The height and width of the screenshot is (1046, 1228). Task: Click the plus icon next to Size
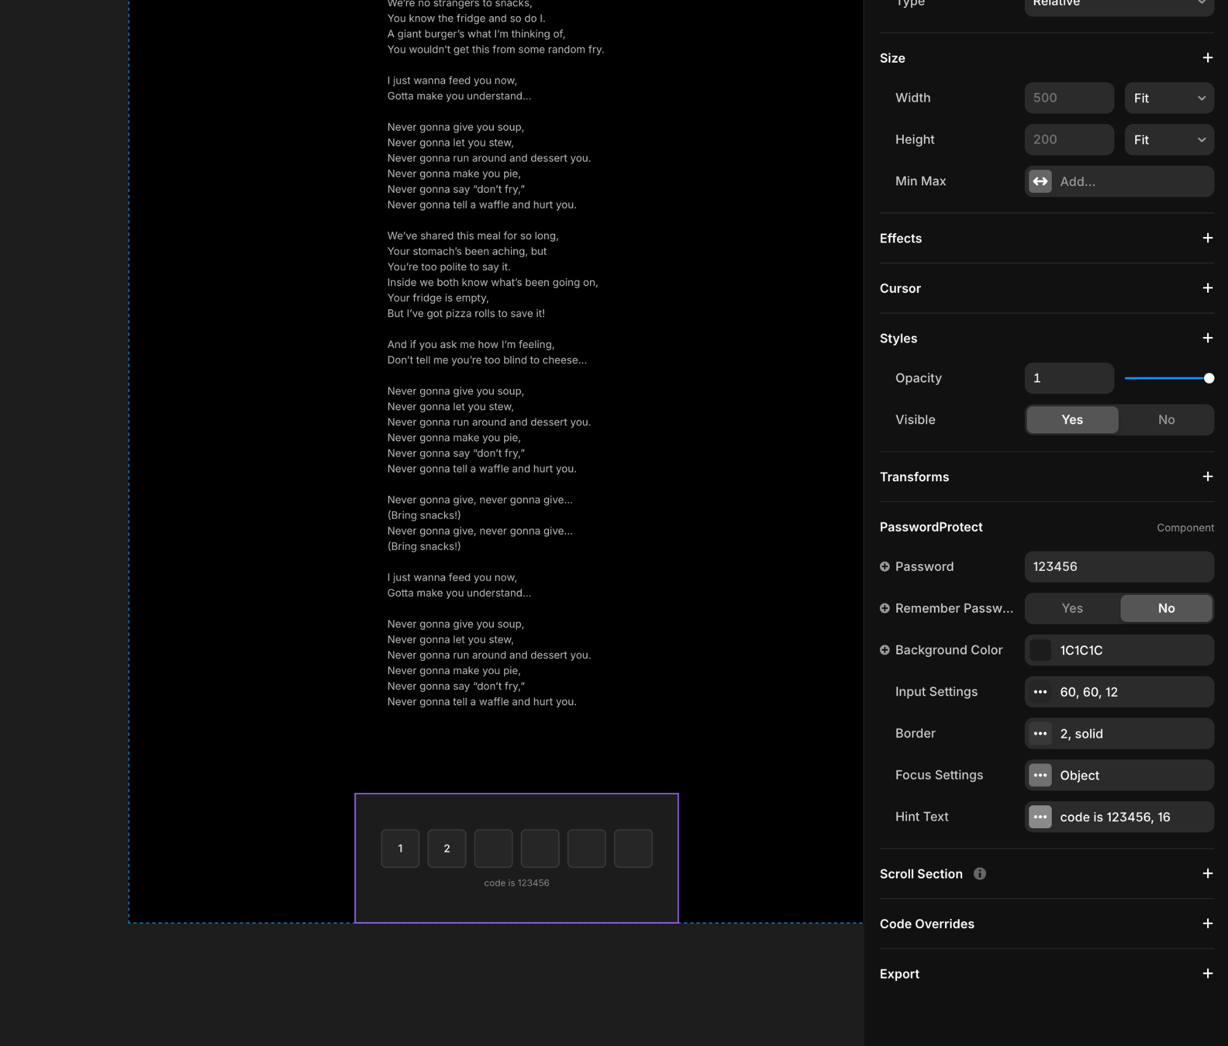(1207, 58)
